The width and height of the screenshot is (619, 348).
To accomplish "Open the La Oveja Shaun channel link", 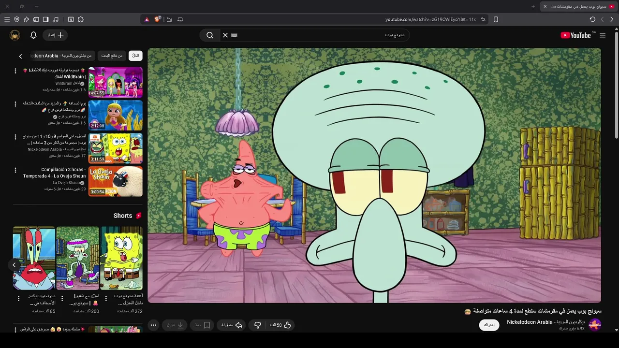I will (x=66, y=183).
